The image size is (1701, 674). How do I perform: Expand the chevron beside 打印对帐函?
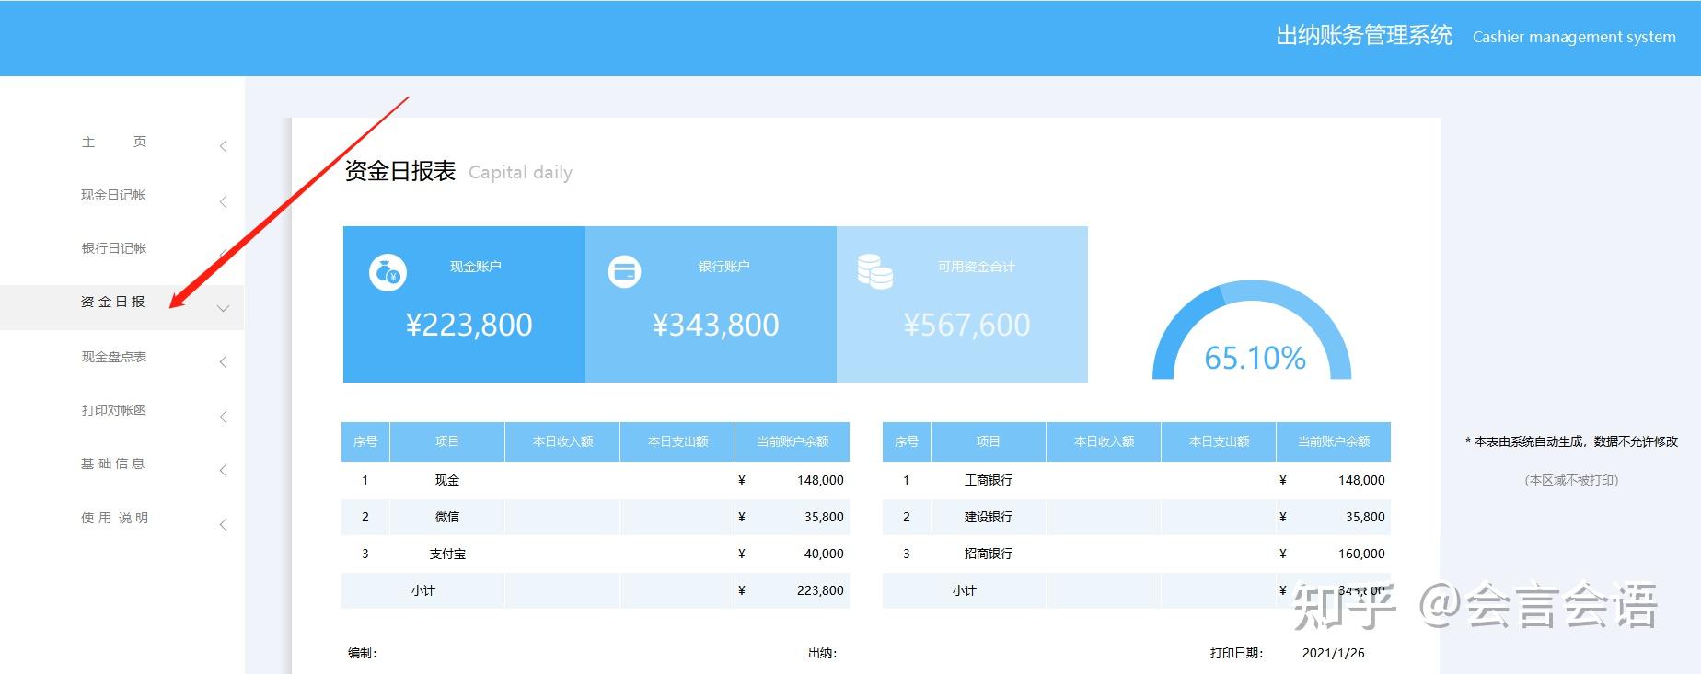click(x=224, y=417)
